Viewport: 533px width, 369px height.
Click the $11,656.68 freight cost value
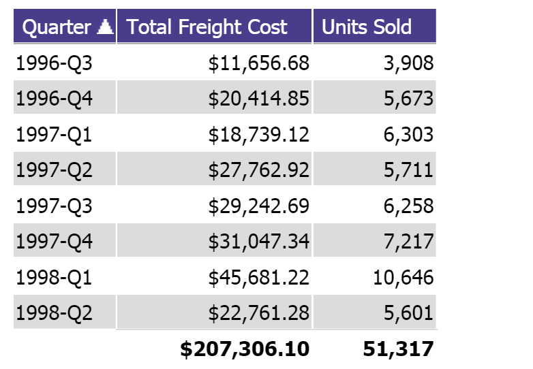click(259, 63)
